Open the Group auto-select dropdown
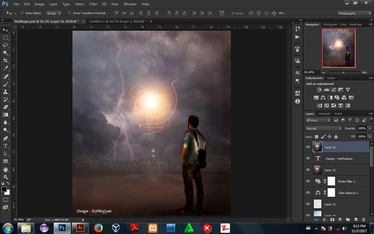This screenshot has height=234, width=374. tap(54, 12)
